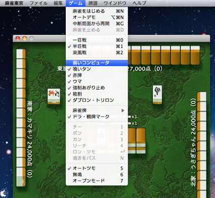Image resolution: width=215 pixels, height=198 pixels.
Task: Click the Apple logo in bottom-left corner
Action: [x=4, y=192]
